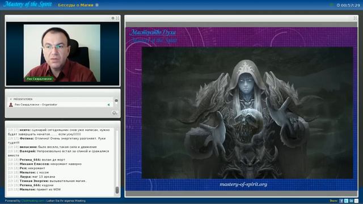Click the presenters list scroll handle
363x204 pixels.
coord(116,101)
